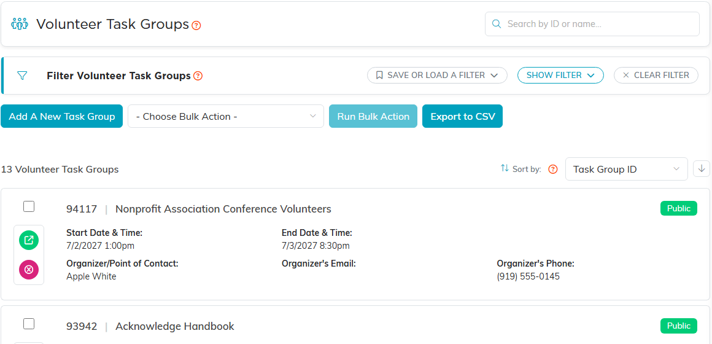
Task: Open the Task Group ID sort dropdown
Action: pyautogui.click(x=626, y=169)
